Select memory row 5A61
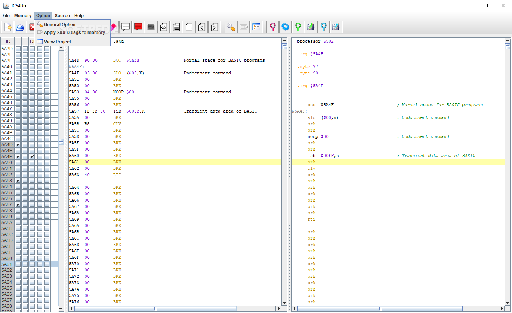The height and width of the screenshot is (313, 512). click(30, 264)
